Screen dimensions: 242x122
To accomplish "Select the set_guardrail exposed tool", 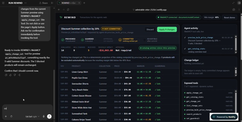I will (193, 118).
